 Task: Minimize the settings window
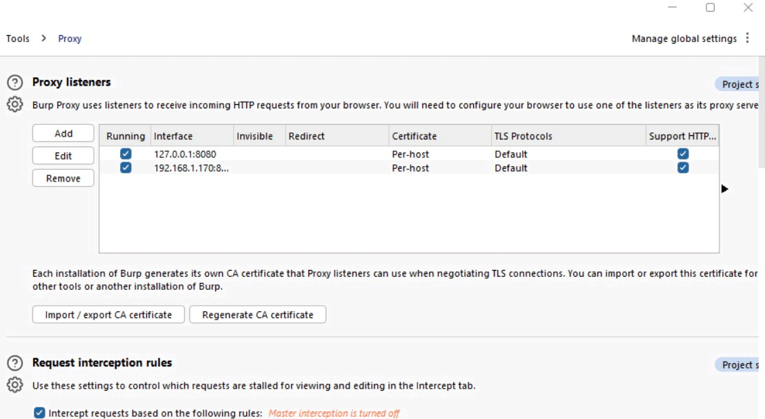673,8
